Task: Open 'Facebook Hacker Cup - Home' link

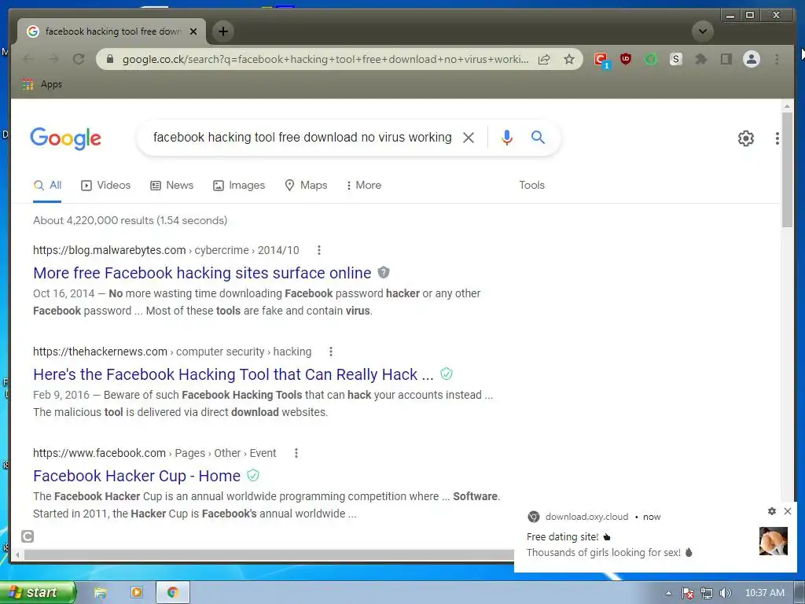Action: [x=137, y=476]
